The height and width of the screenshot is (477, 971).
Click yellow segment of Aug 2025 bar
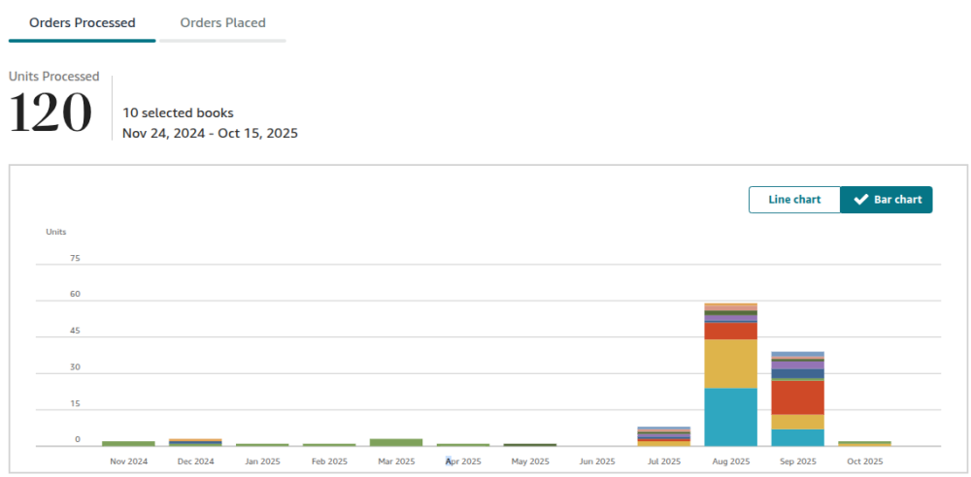tap(731, 364)
